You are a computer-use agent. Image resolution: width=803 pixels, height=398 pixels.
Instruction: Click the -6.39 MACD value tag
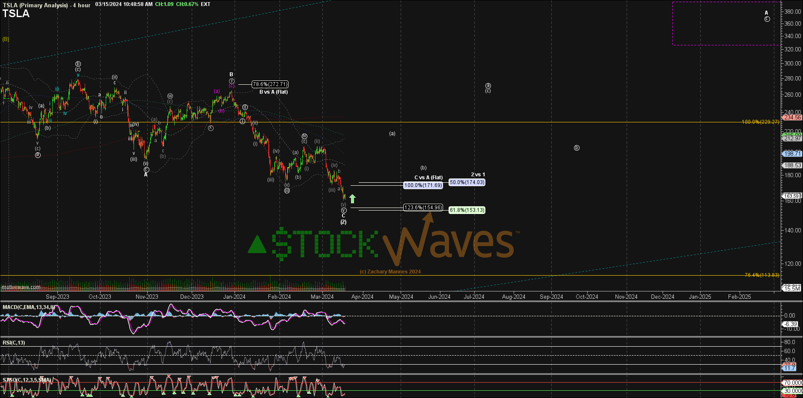[x=791, y=324]
